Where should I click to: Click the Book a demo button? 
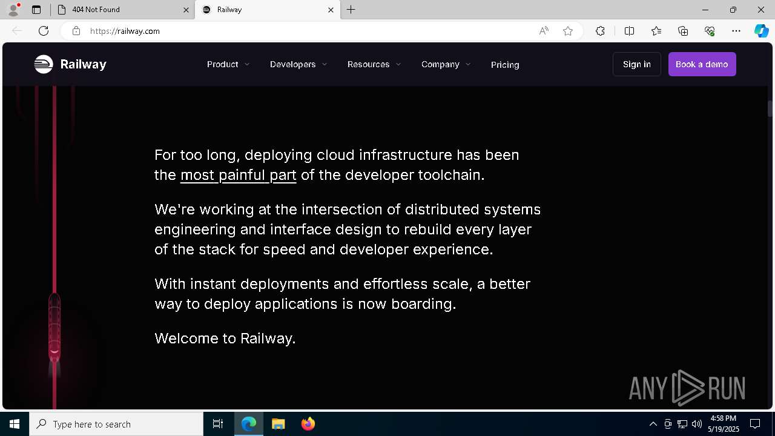[702, 64]
